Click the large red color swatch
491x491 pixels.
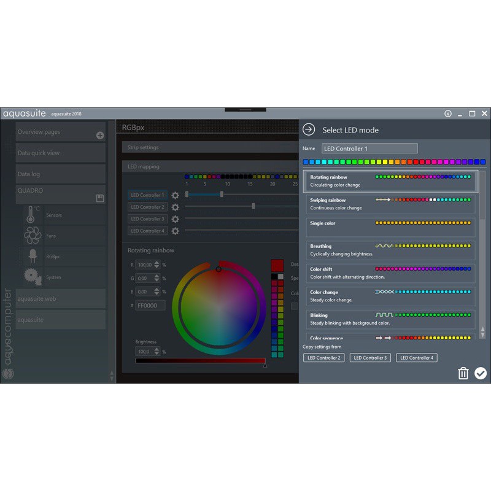click(x=277, y=265)
